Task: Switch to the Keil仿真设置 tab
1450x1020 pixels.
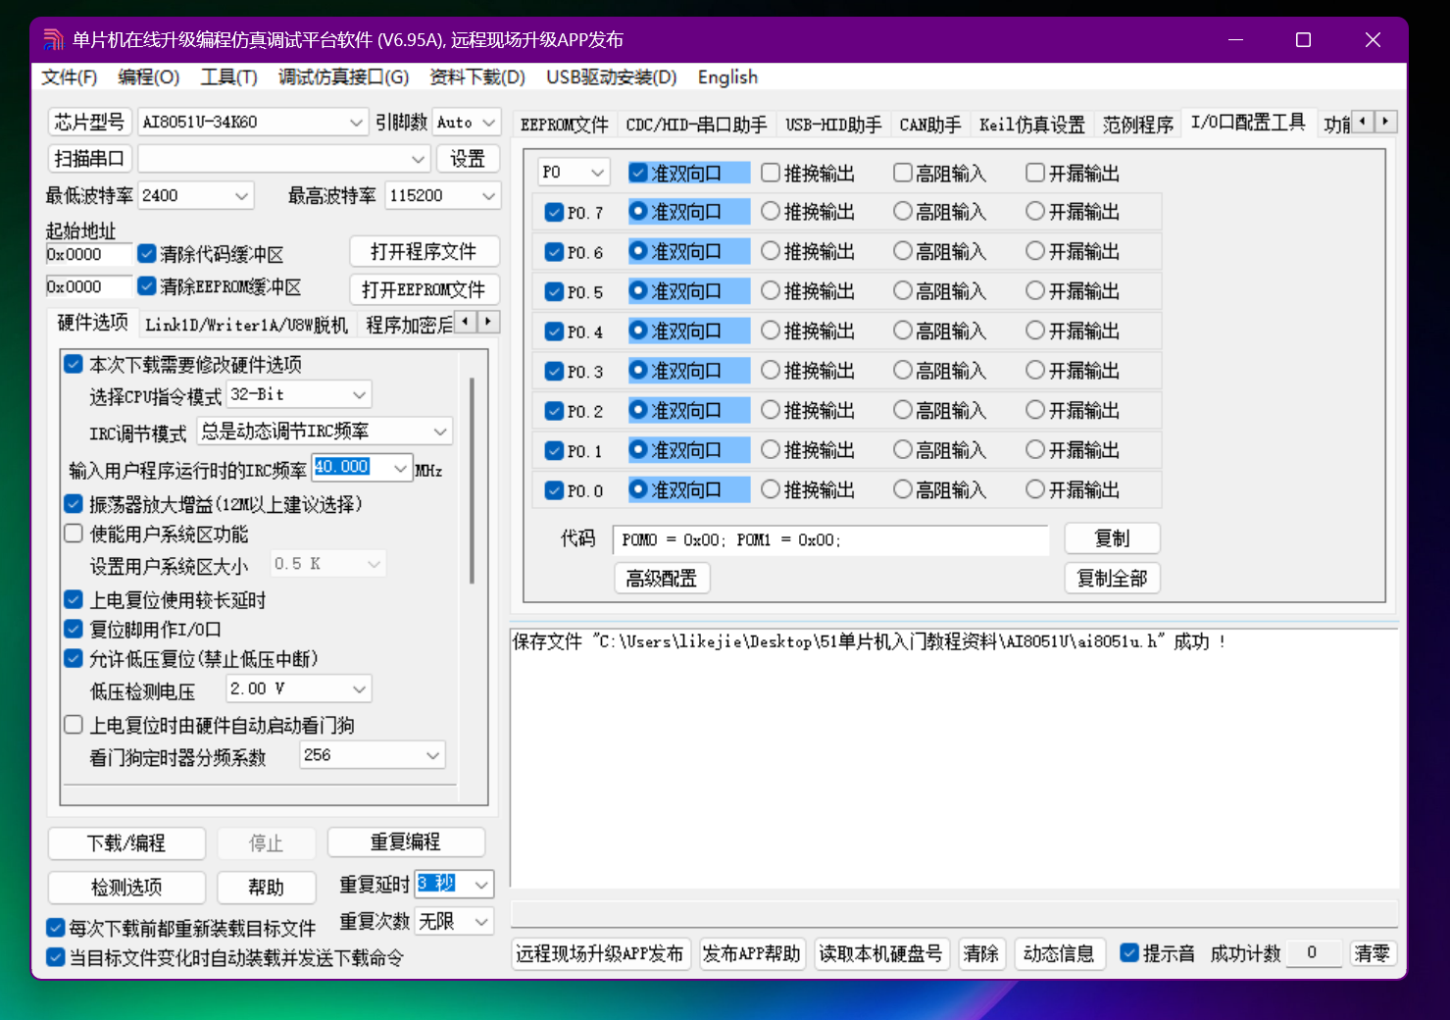Action: [1032, 125]
